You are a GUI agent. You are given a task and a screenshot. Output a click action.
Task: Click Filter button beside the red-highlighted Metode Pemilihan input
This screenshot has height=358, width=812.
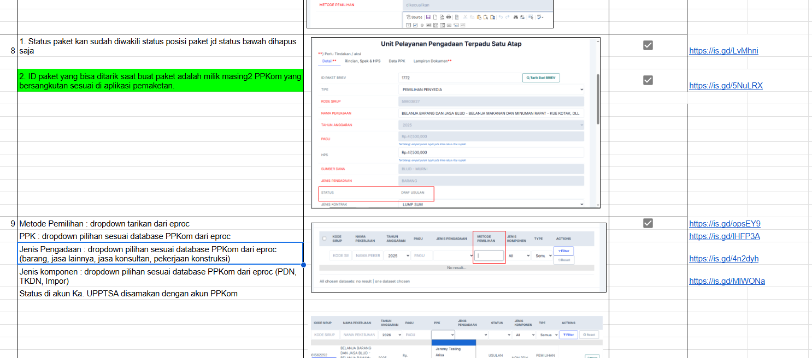click(x=563, y=251)
